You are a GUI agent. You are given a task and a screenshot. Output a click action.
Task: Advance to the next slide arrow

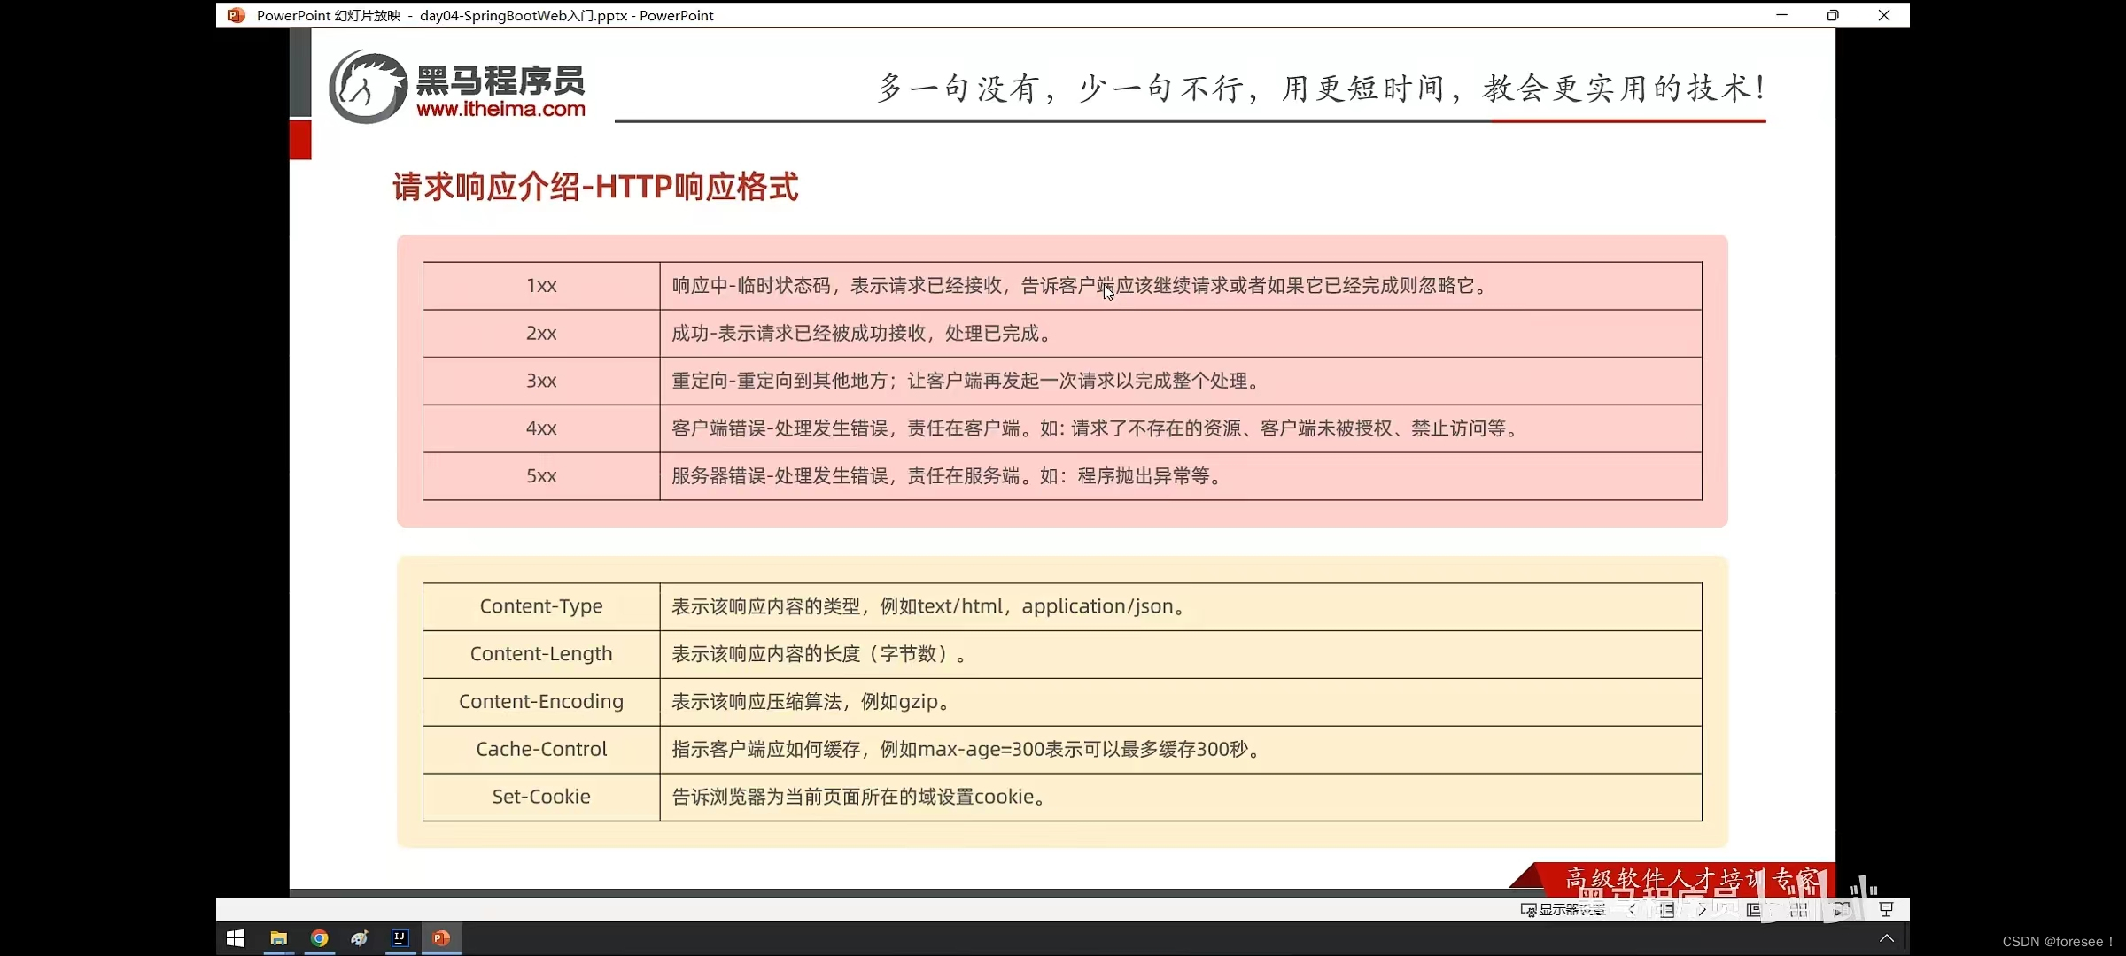pos(1702,910)
